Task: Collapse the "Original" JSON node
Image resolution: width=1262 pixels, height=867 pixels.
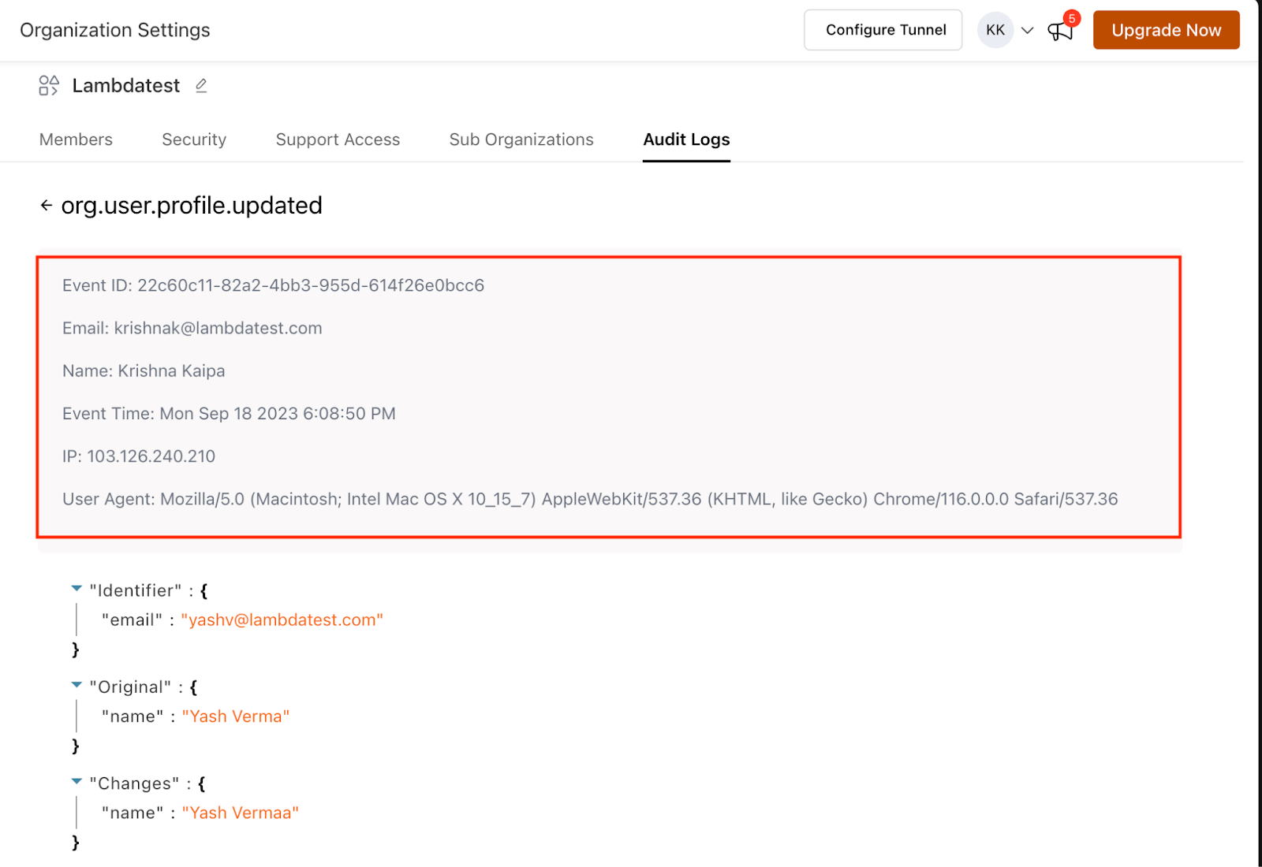Action: click(77, 686)
